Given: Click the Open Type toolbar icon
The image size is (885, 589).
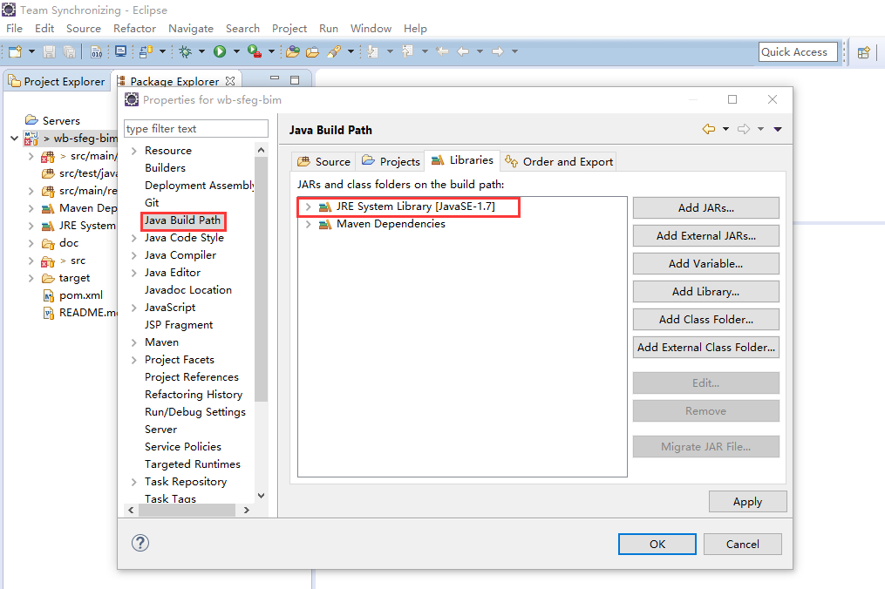Looking at the screenshot, I should pos(292,52).
